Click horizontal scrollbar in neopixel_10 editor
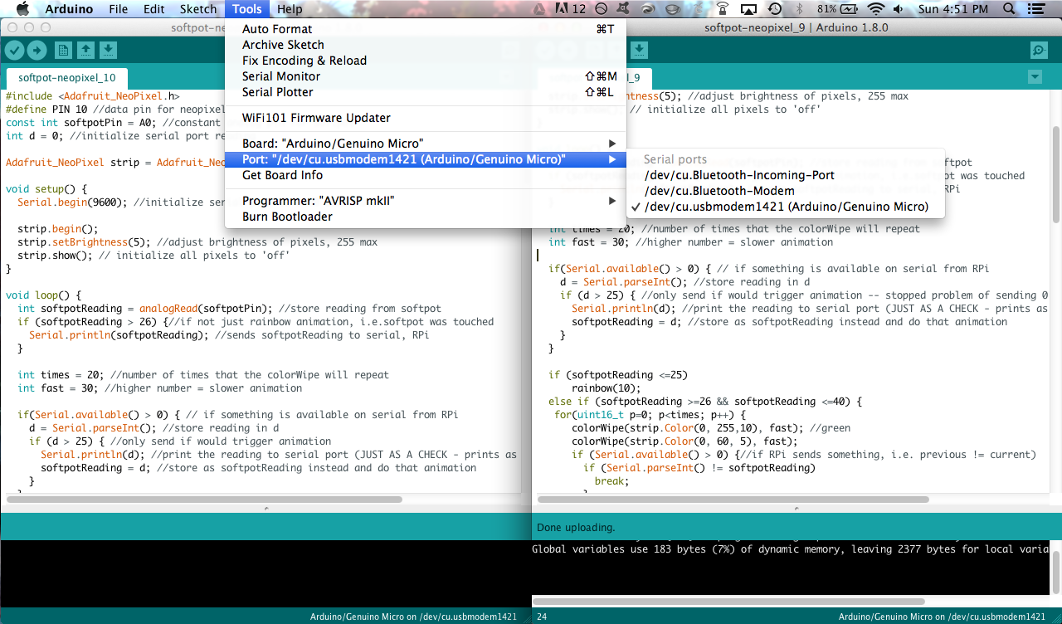The height and width of the screenshot is (624, 1062). 205,500
